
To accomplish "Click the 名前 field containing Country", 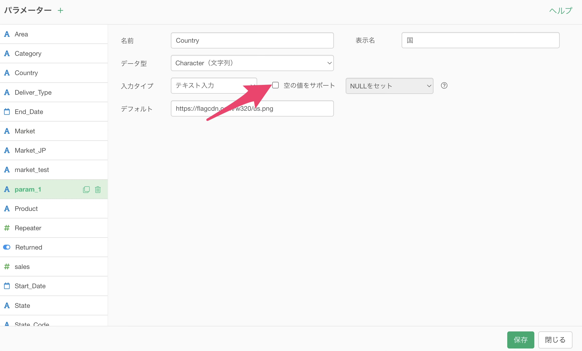I will click(x=252, y=40).
